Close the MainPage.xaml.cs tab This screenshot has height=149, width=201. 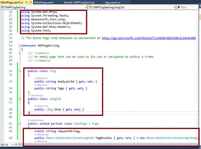pos(31,2)
